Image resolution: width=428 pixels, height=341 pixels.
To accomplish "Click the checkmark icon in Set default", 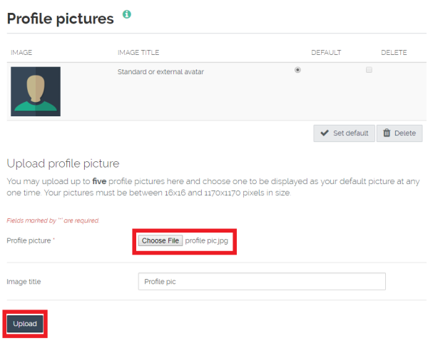I will (x=325, y=133).
